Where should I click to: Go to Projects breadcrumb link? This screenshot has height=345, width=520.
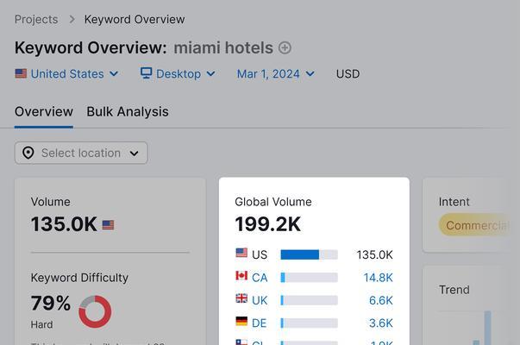pos(36,19)
